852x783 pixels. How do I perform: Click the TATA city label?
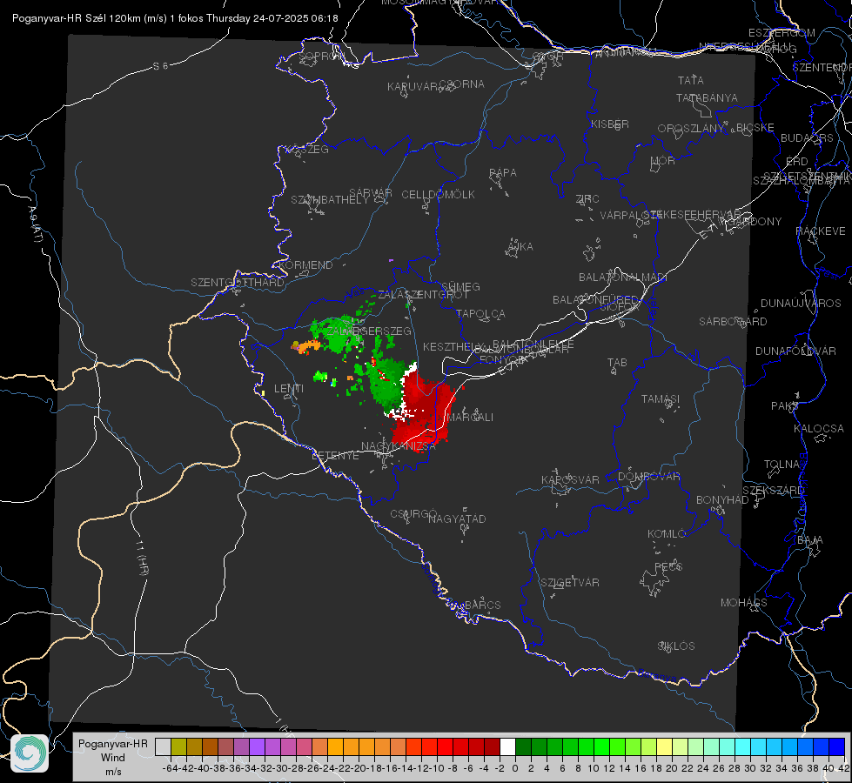point(691,80)
